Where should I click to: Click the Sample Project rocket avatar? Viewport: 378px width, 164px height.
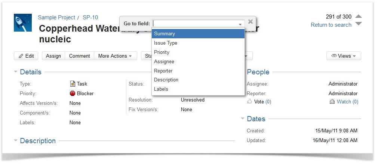(23, 23)
